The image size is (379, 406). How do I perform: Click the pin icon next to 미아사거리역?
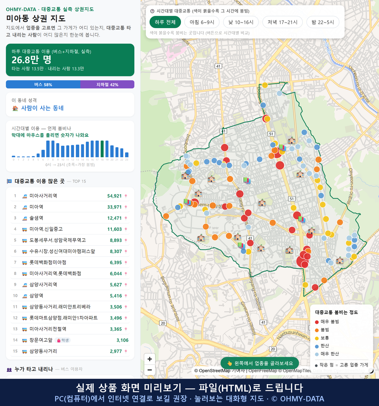click(126, 196)
